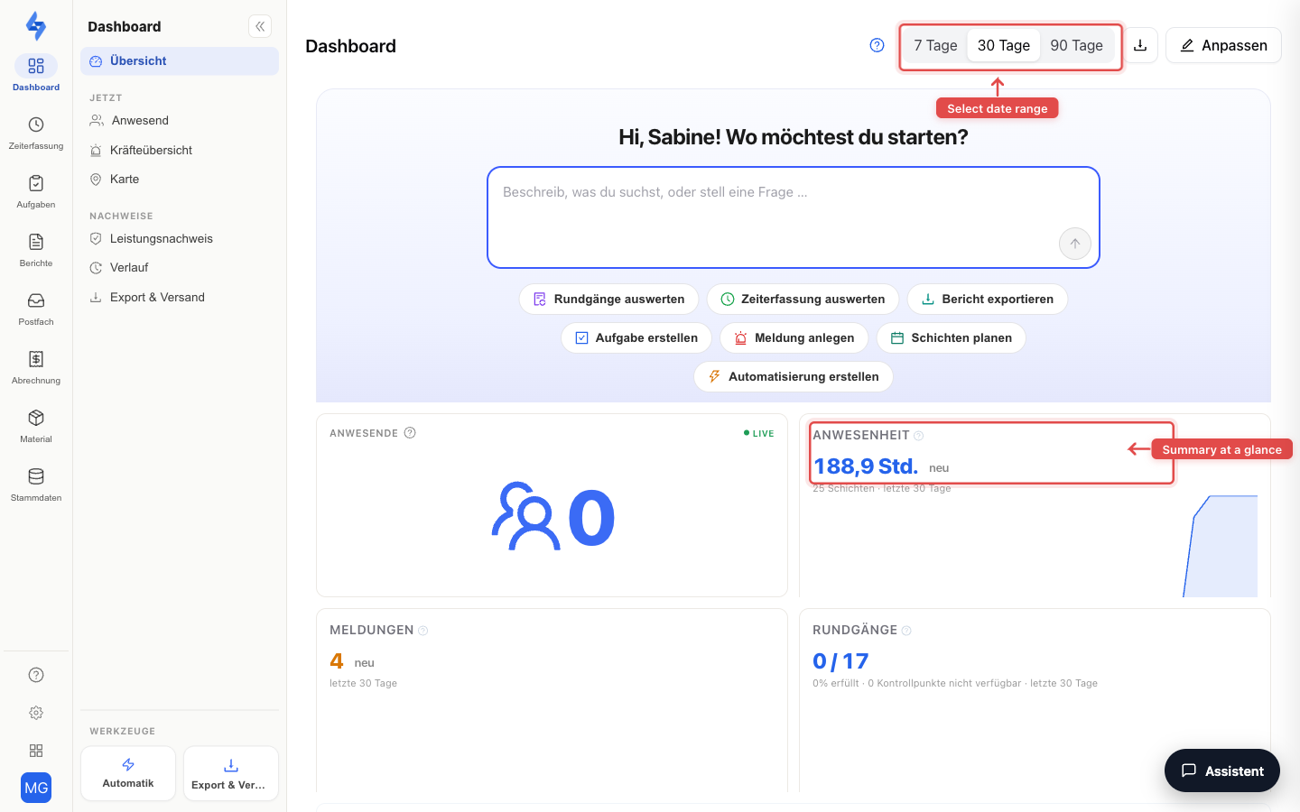Click Automatisierung erstellen chip
The image size is (1300, 812).
794,377
